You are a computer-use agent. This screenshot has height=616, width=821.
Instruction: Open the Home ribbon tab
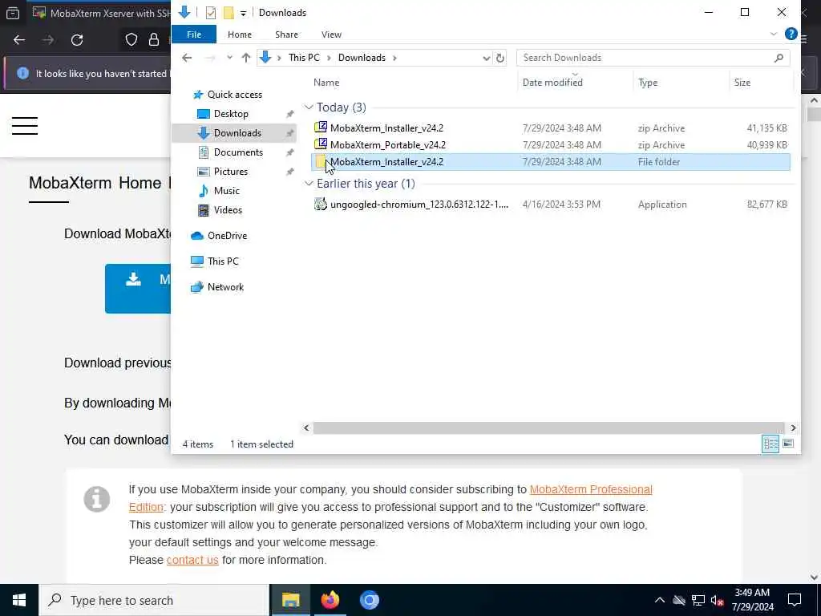(x=239, y=34)
